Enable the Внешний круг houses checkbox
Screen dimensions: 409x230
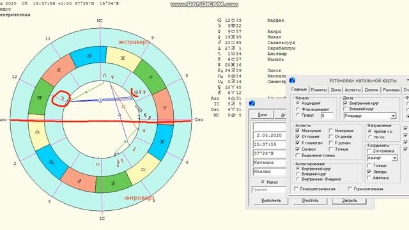pos(346,109)
